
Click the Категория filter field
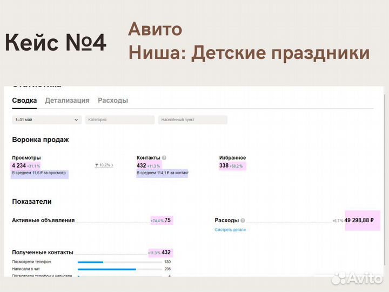[x=119, y=120]
